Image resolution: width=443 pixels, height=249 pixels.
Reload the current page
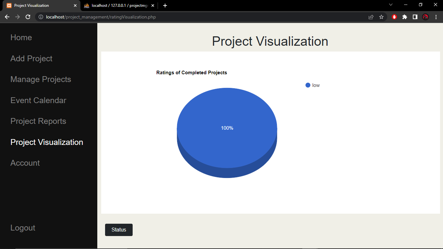pyautogui.click(x=28, y=17)
